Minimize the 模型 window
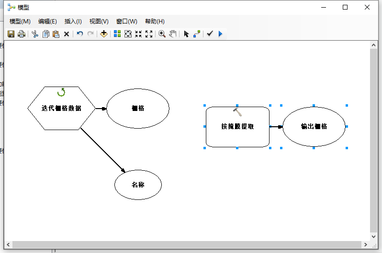 tap(324, 7)
